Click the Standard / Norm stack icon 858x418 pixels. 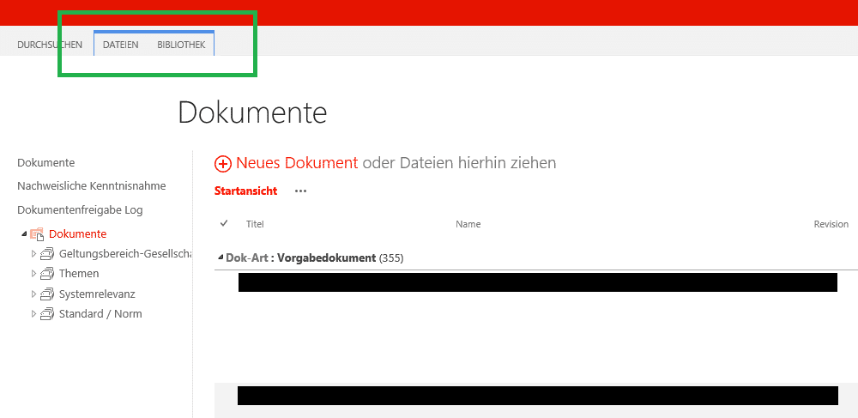(x=48, y=314)
